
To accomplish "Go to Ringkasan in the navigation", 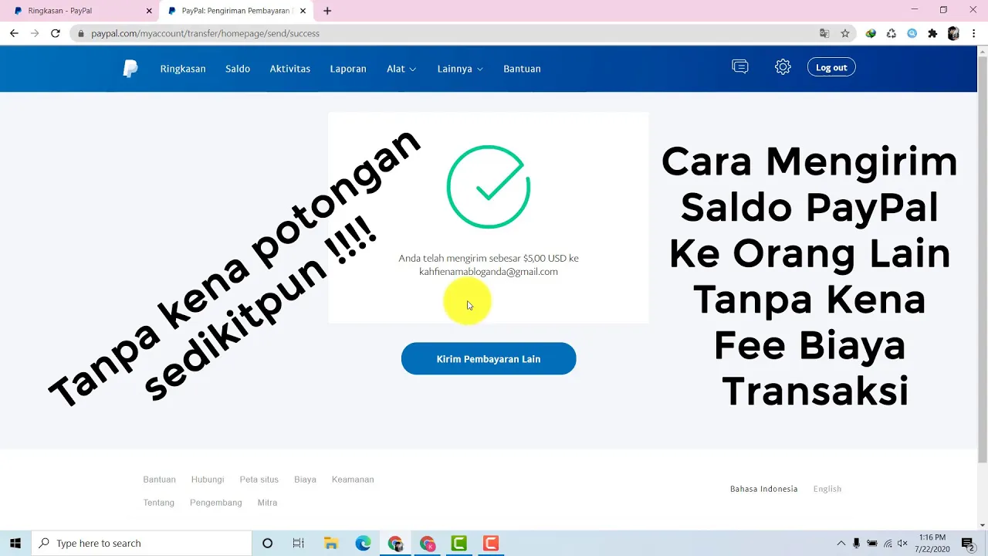I will click(x=183, y=69).
